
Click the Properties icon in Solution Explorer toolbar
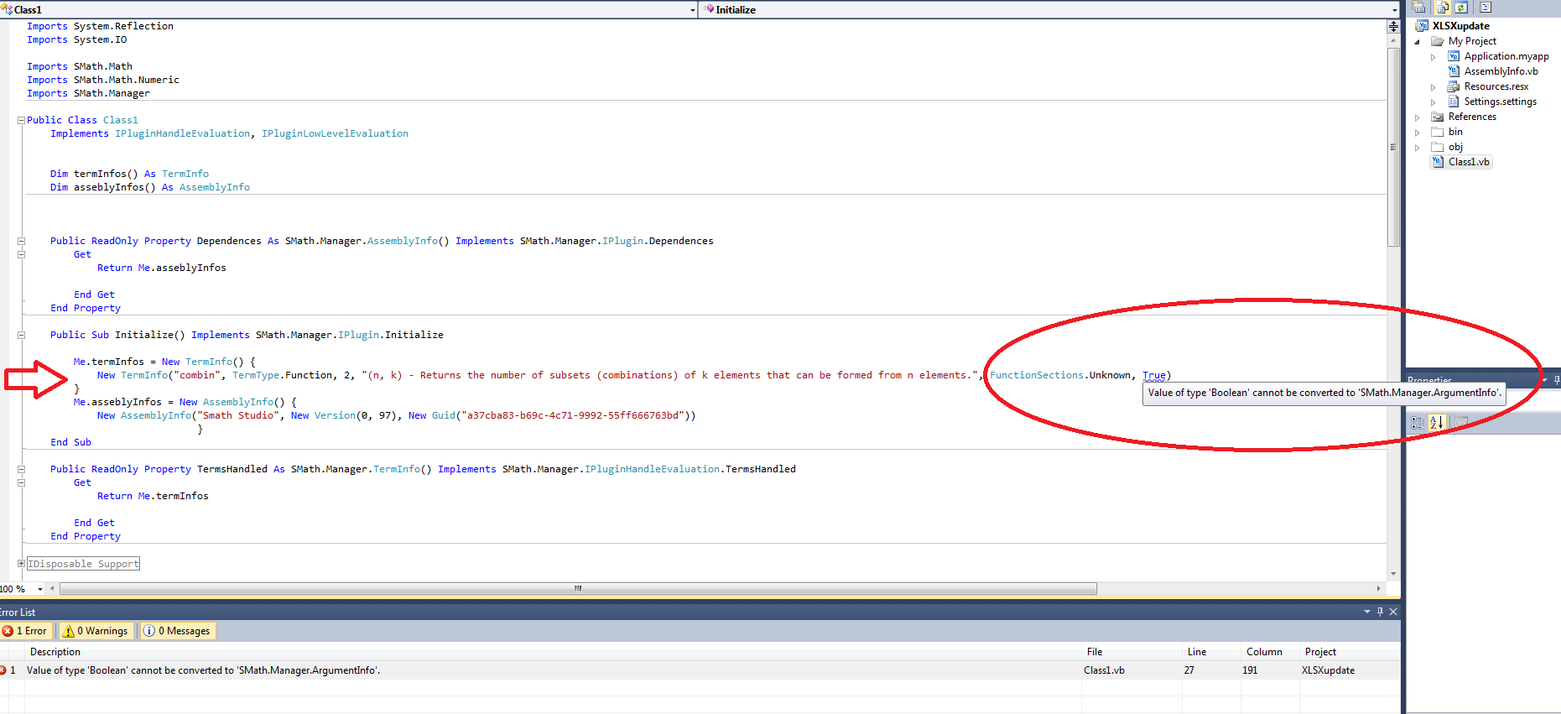1419,8
